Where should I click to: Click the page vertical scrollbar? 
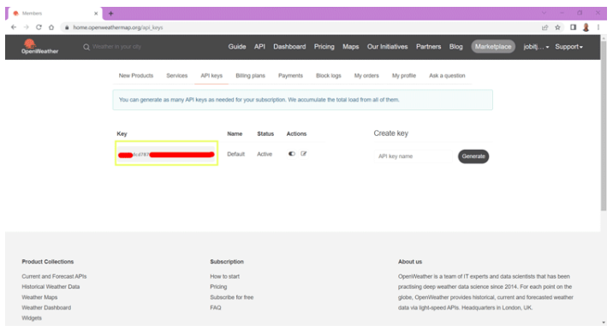click(604, 125)
